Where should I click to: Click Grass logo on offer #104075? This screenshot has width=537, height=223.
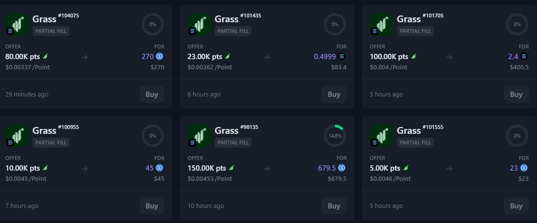[17, 24]
